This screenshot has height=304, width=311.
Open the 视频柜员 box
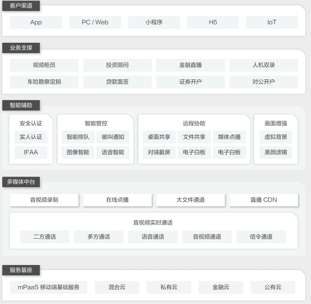(44, 65)
